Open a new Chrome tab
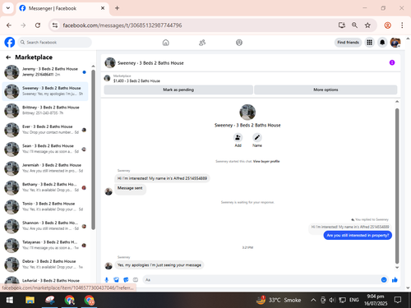 click(117, 8)
